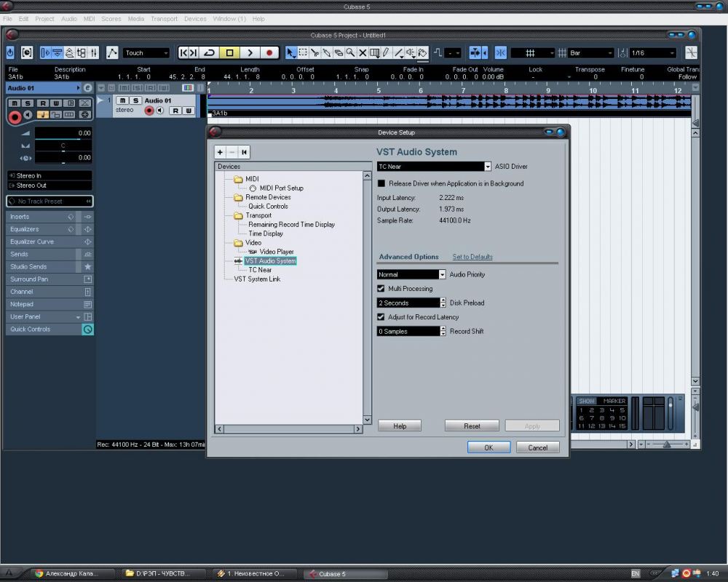Go to the previous marker

pos(183,53)
